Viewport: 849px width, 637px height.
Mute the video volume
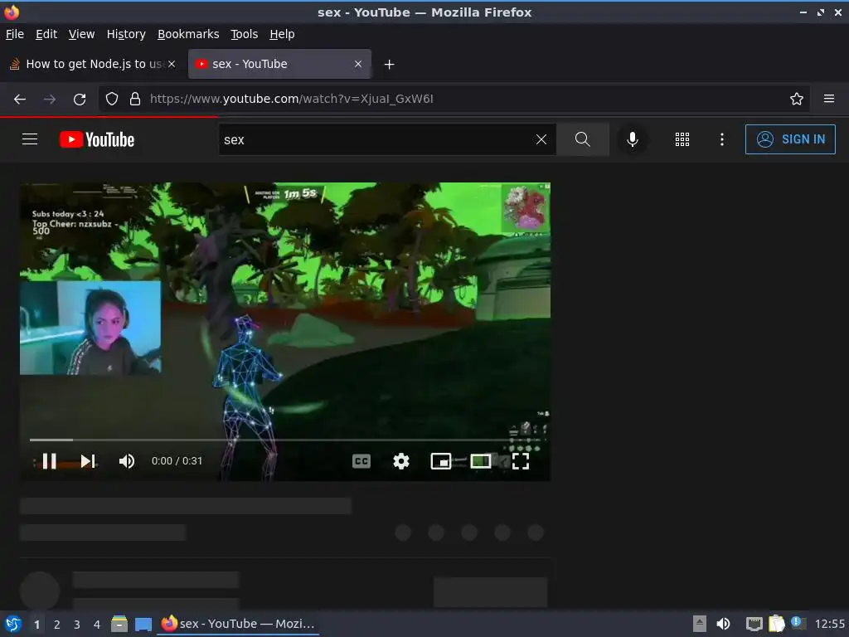pos(127,461)
